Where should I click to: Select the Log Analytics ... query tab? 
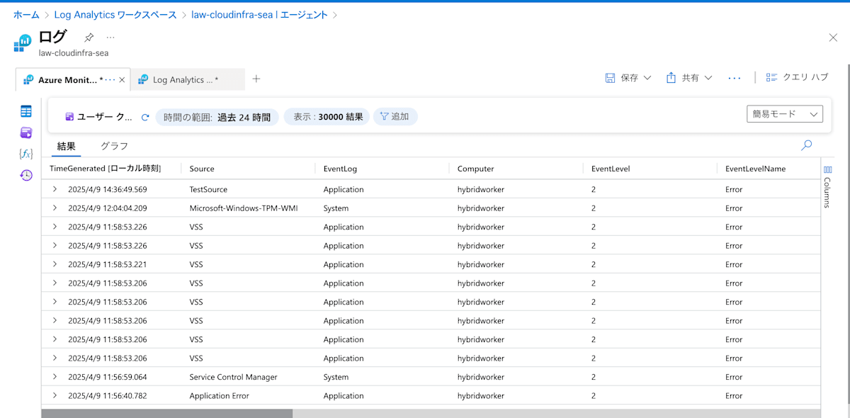[x=188, y=80]
